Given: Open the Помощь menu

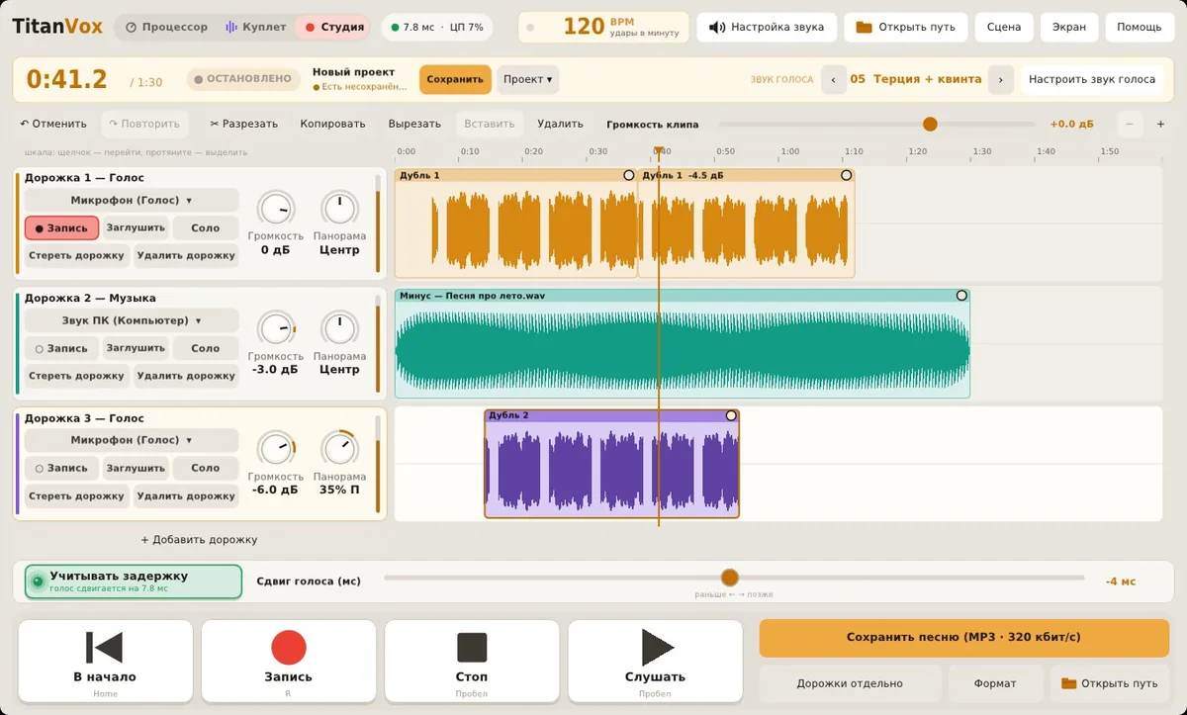Looking at the screenshot, I should [1139, 27].
